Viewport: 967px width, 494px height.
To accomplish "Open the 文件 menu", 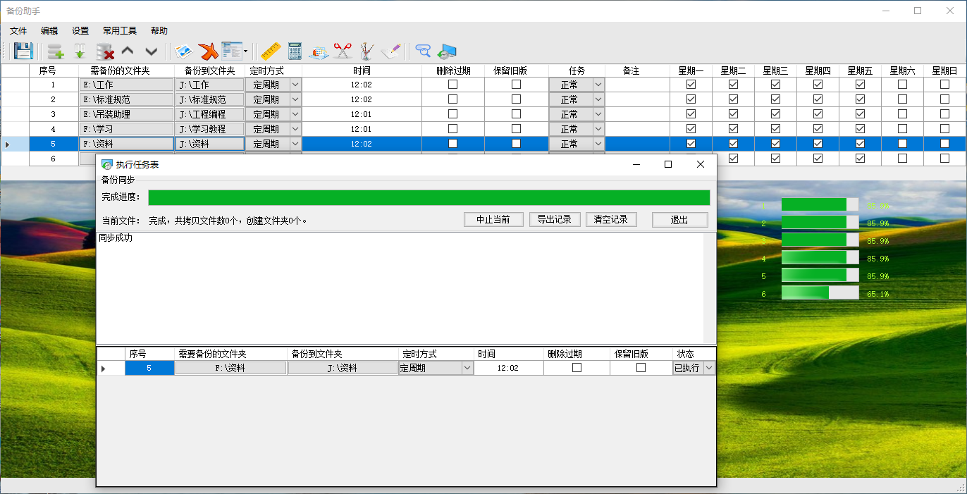I will click(18, 31).
